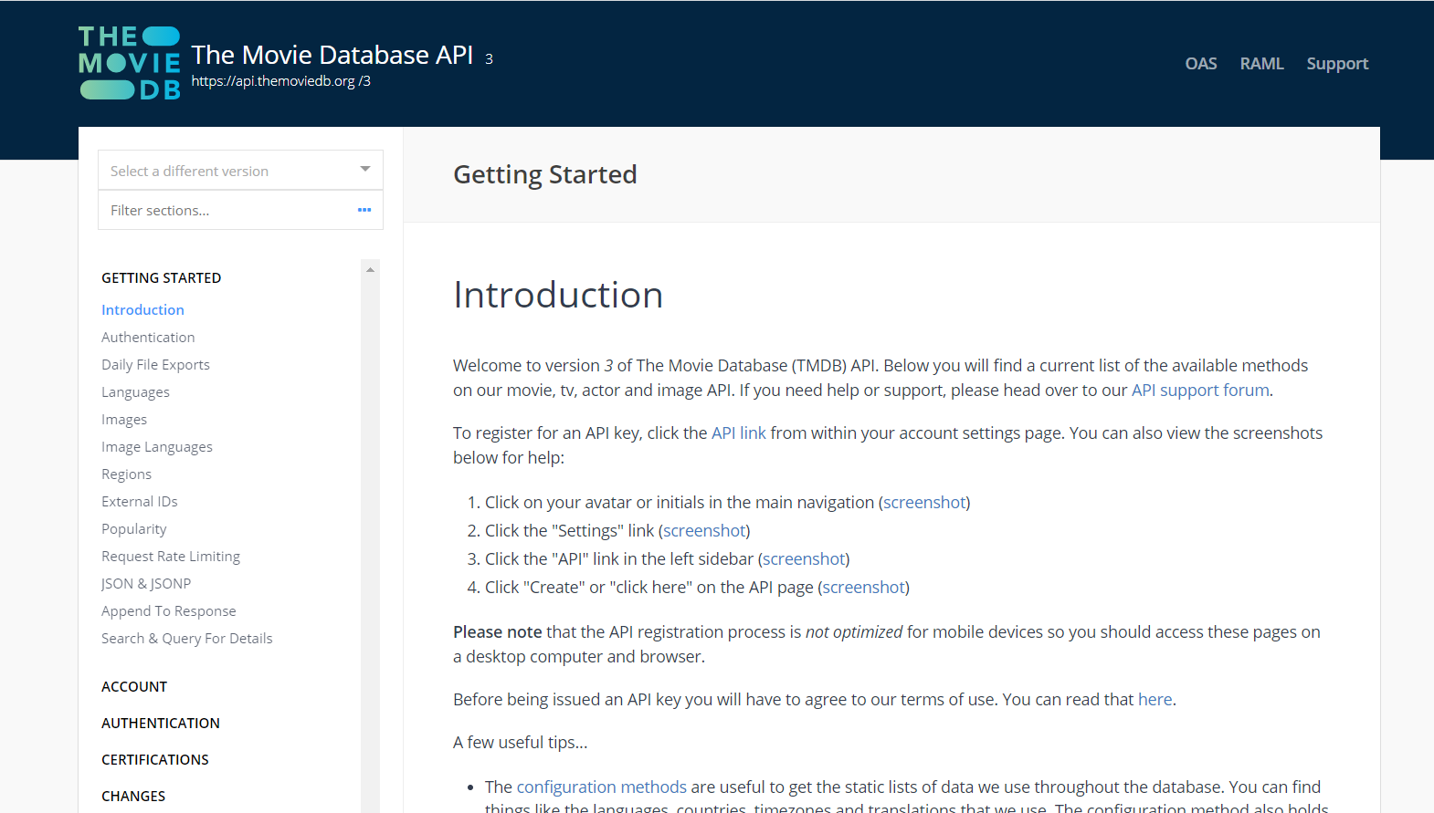Follow the 'configuration methods' link

pos(602,787)
